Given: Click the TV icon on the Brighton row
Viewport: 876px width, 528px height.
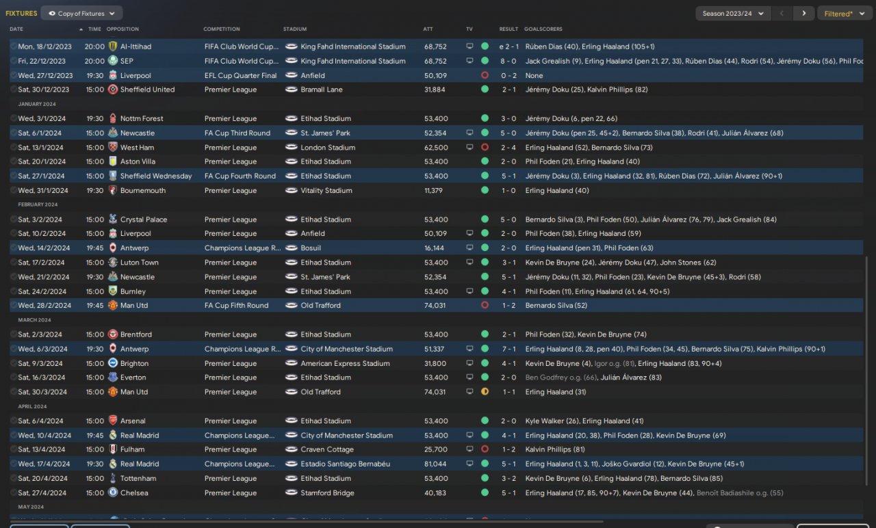Looking at the screenshot, I should click(x=469, y=363).
